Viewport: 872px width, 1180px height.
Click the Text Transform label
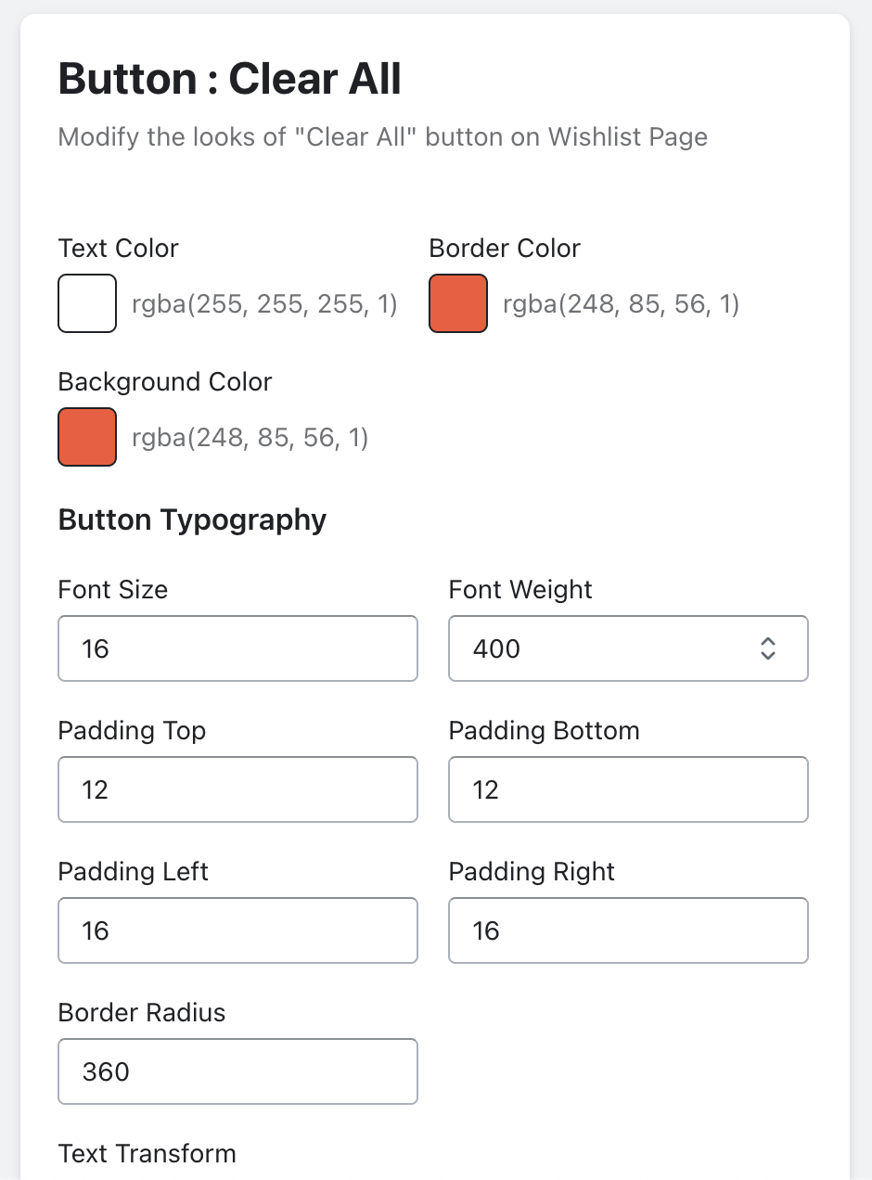click(147, 1154)
